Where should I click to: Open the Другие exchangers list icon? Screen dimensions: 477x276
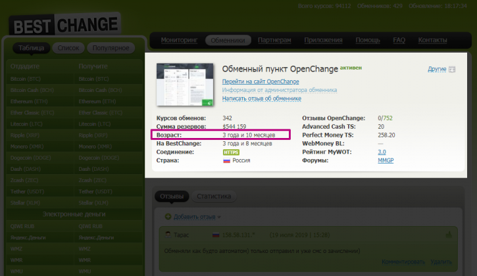point(452,70)
